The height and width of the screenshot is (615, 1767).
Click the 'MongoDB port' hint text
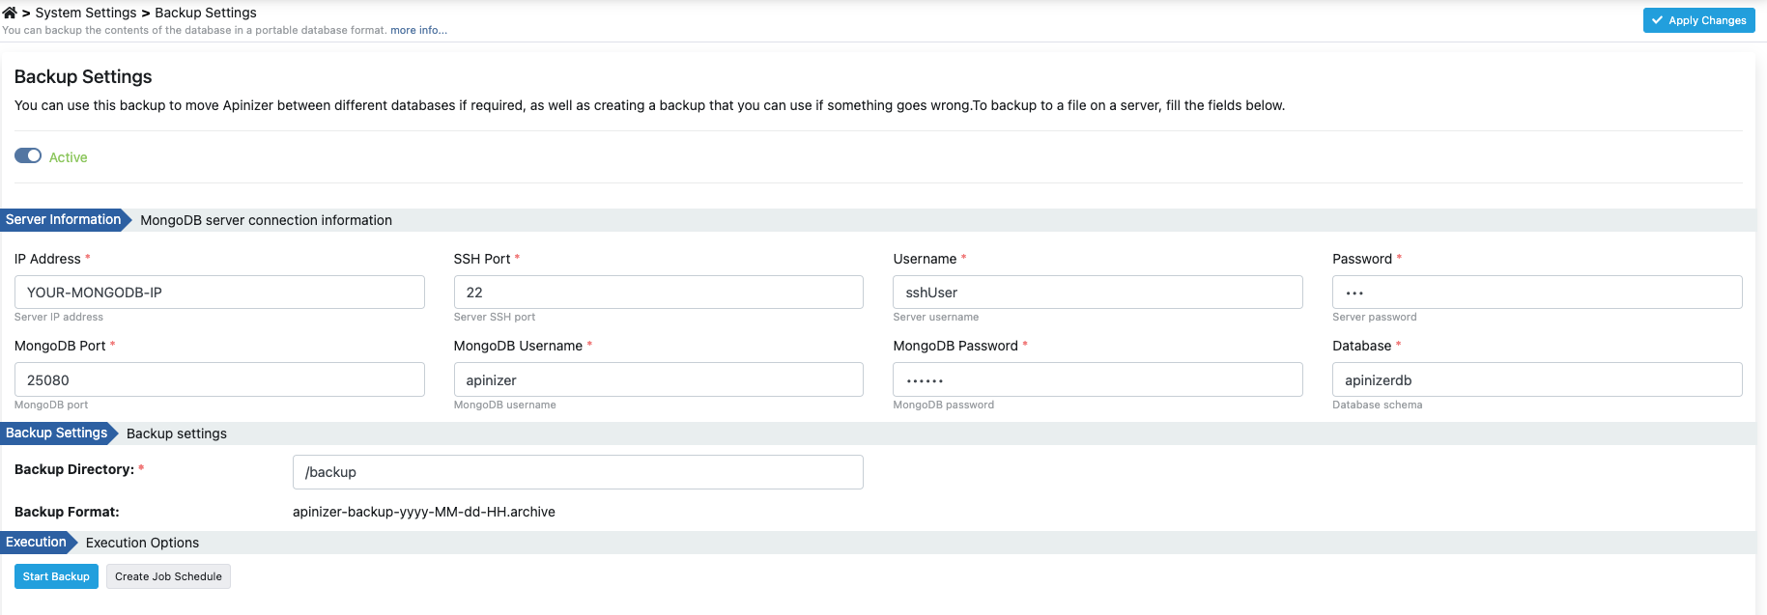51,405
